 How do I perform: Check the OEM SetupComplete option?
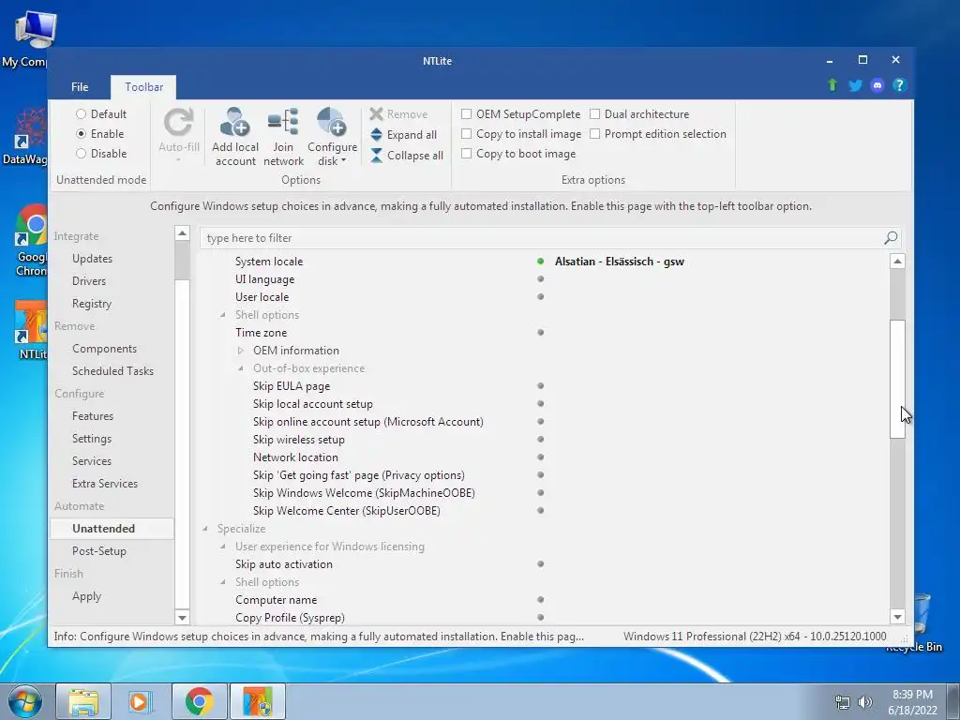tap(466, 113)
